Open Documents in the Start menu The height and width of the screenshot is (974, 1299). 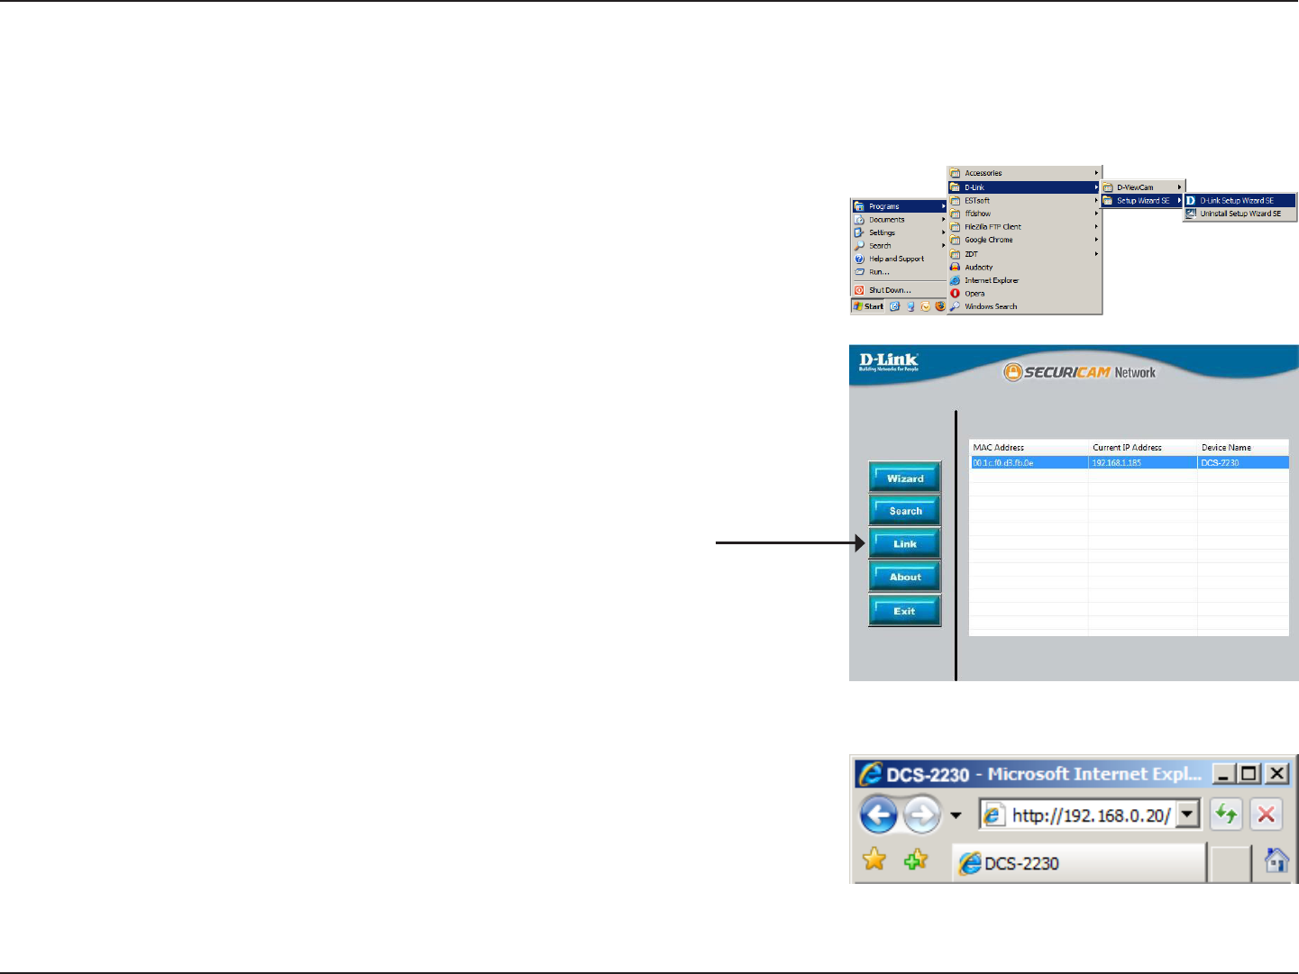click(900, 219)
